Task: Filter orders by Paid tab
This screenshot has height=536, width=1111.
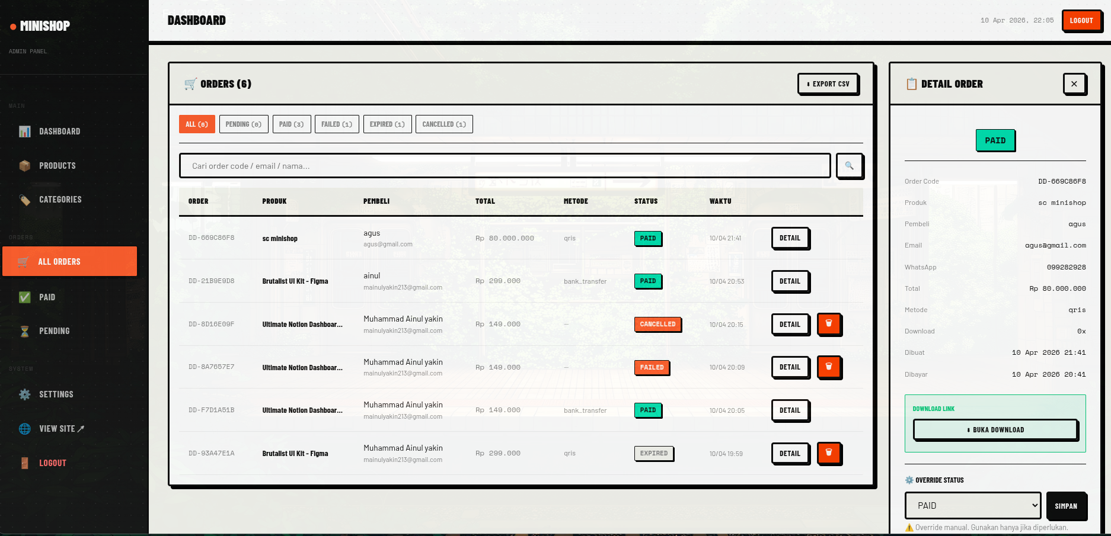Action: [291, 124]
